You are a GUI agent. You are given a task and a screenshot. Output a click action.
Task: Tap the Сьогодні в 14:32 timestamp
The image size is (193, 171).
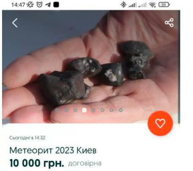27,138
